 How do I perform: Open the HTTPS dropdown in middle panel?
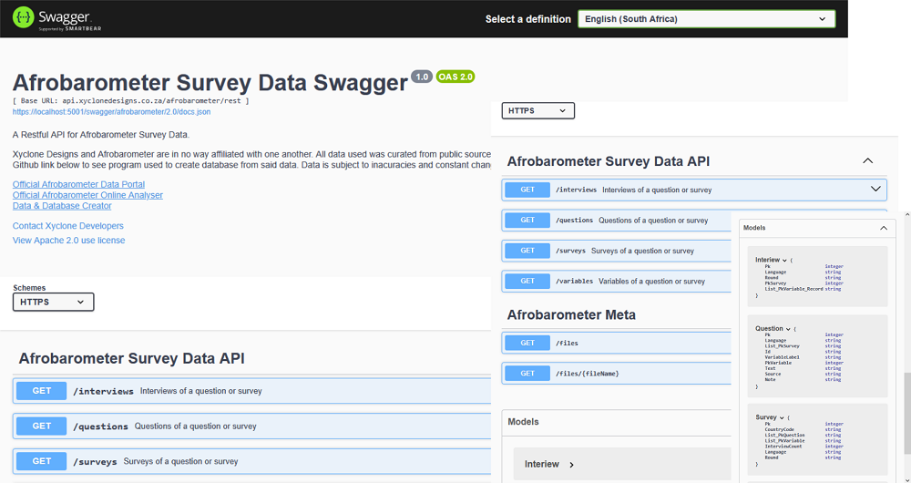point(538,110)
